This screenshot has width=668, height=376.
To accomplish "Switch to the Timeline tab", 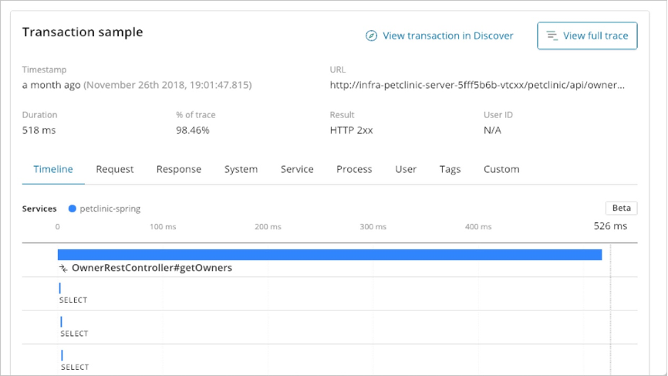I will (53, 169).
